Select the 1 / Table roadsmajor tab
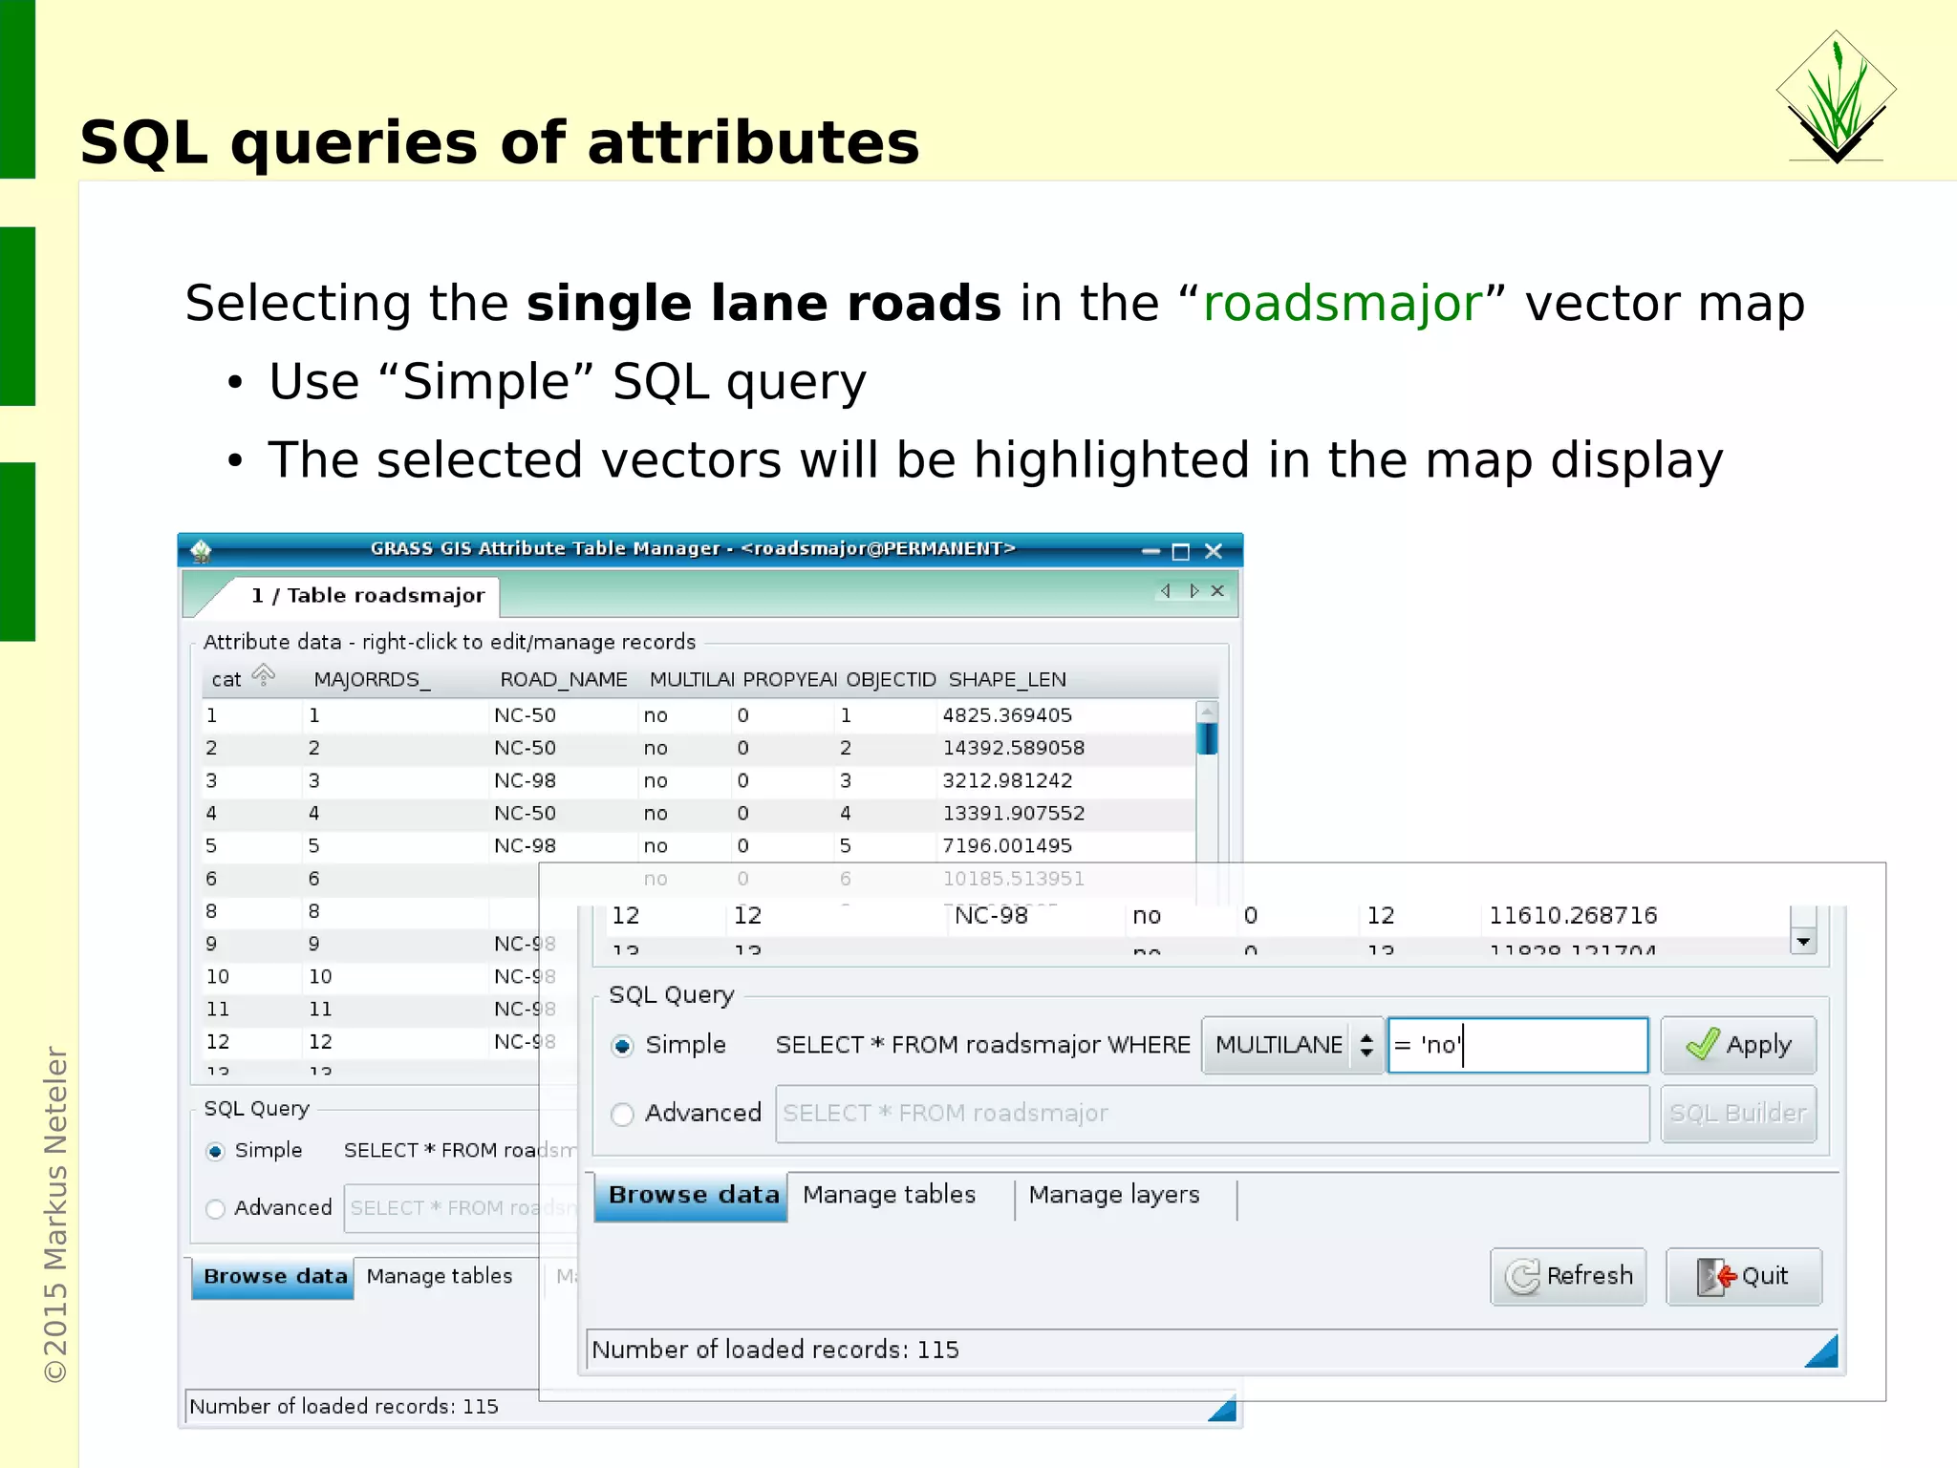1957x1468 pixels. coord(368,595)
